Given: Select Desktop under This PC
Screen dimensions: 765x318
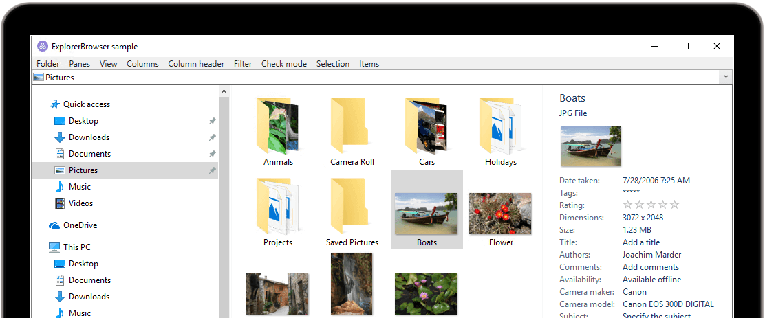Looking at the screenshot, I should (83, 264).
